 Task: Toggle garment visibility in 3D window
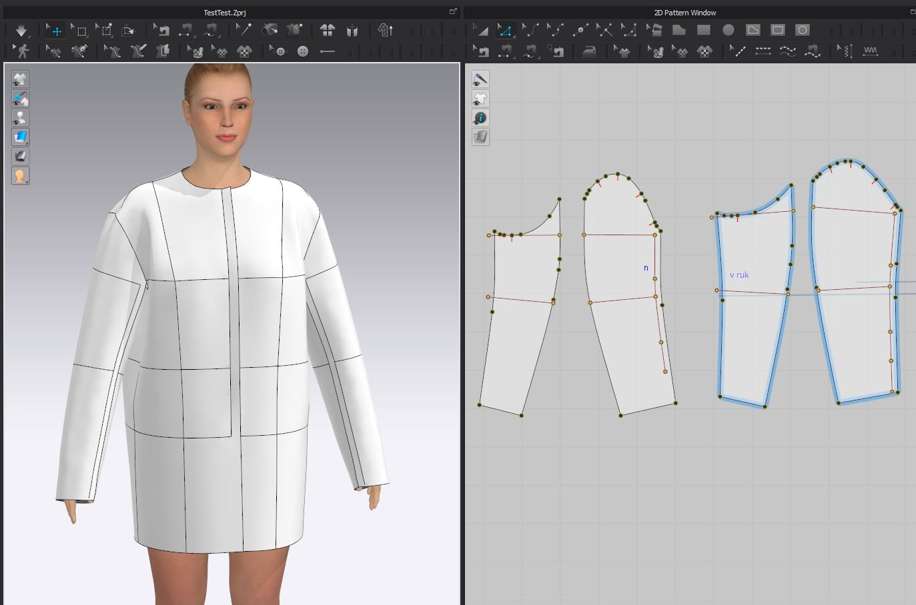point(20,79)
